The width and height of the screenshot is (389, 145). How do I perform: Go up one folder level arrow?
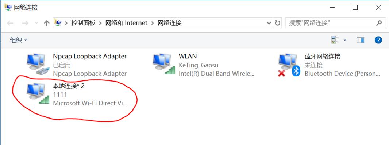click(x=47, y=23)
